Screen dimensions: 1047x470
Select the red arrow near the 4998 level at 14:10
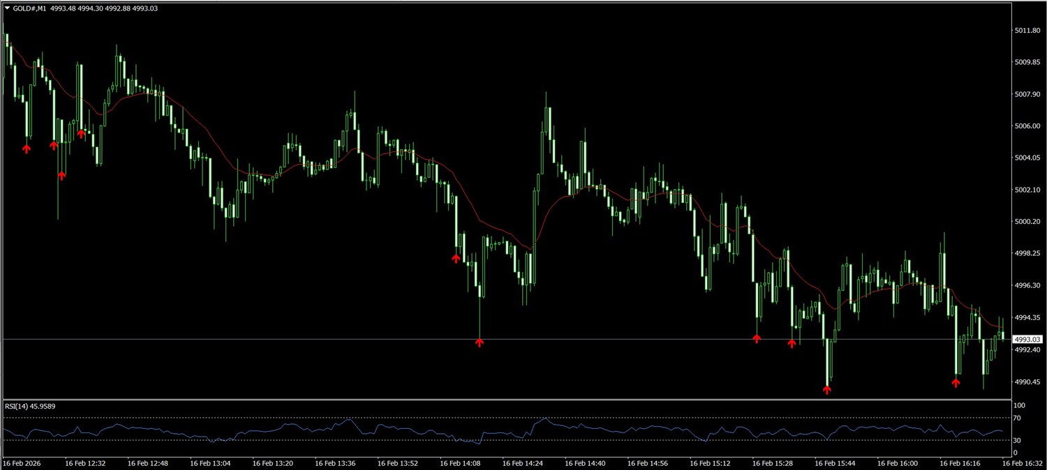click(x=456, y=258)
